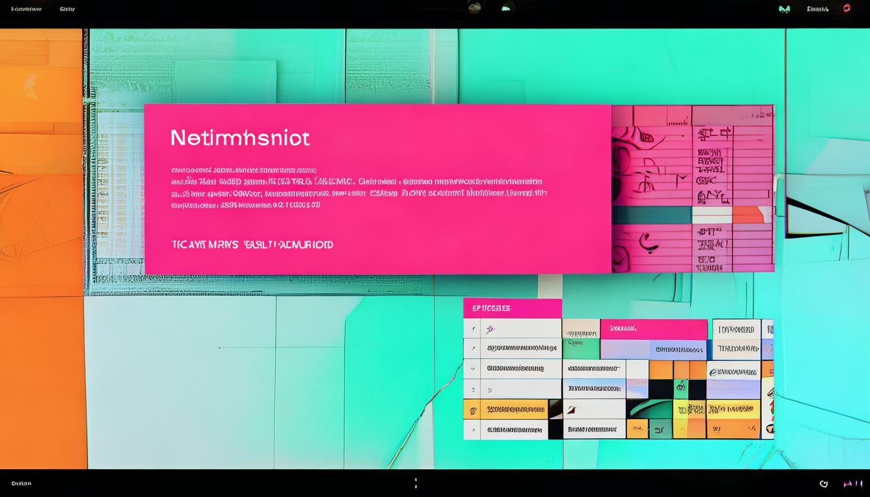The height and width of the screenshot is (497, 870).
Task: Select the grey sphere icon in top bar
Action: [x=474, y=8]
